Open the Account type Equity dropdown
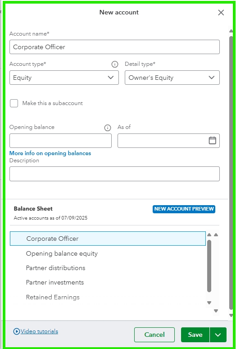This screenshot has width=236, height=349. click(64, 78)
